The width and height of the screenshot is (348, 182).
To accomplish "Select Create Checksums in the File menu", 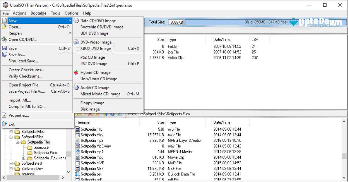I will 25,70.
